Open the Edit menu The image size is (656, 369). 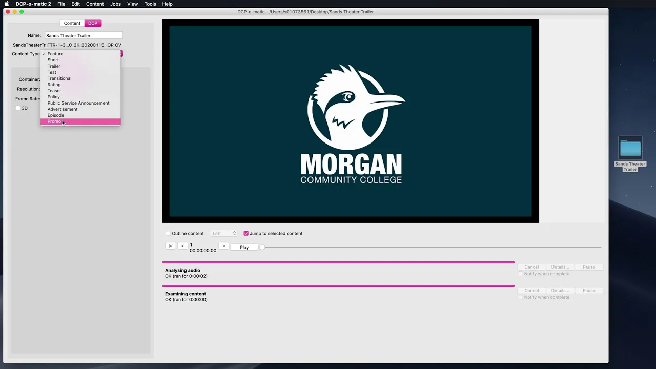[75, 4]
